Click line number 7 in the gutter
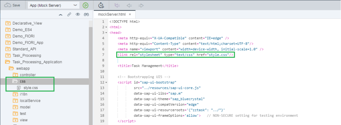Viewport: 341px width, 125px height. [x=103, y=55]
